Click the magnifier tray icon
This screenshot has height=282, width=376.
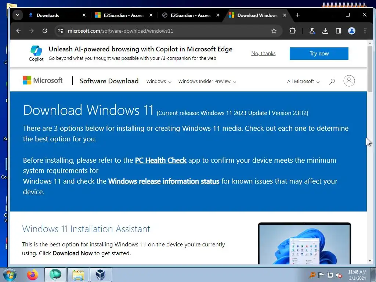312,275
